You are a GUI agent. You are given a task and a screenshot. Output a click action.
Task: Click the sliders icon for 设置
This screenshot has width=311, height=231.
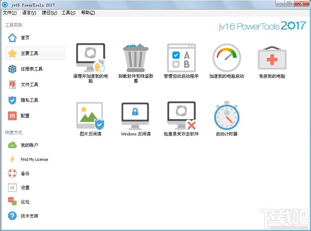12,187
